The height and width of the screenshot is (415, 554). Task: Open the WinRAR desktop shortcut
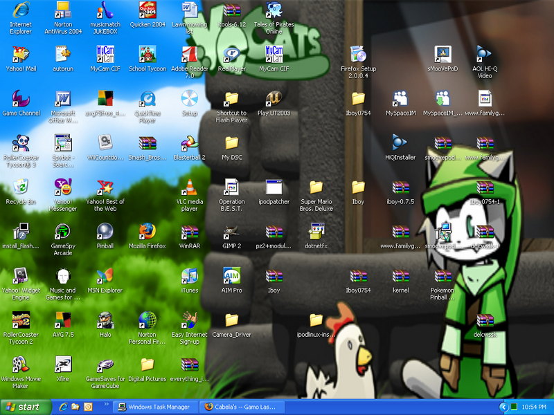pyautogui.click(x=189, y=232)
